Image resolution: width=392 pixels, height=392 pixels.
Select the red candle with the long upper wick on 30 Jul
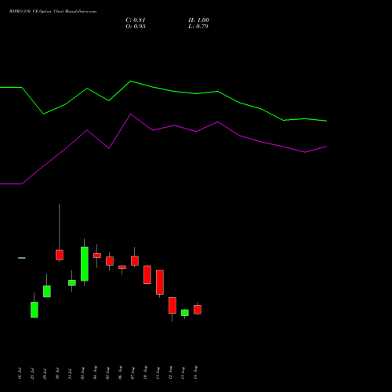click(x=60, y=255)
